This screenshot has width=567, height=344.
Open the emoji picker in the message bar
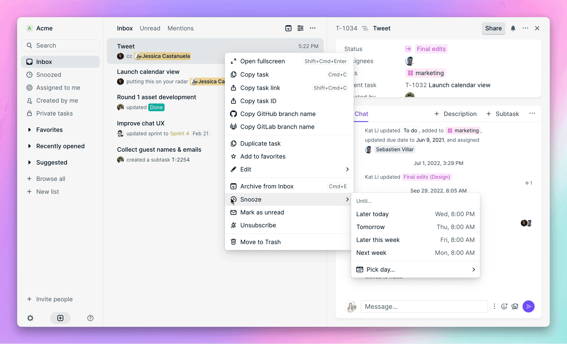(504, 306)
